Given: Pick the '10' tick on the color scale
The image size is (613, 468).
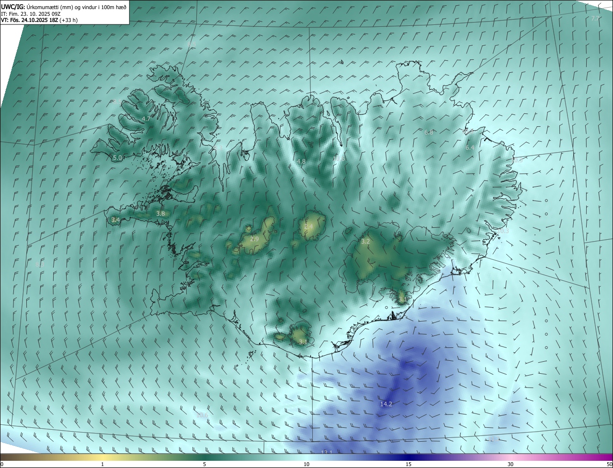Looking at the screenshot, I should pos(306,464).
